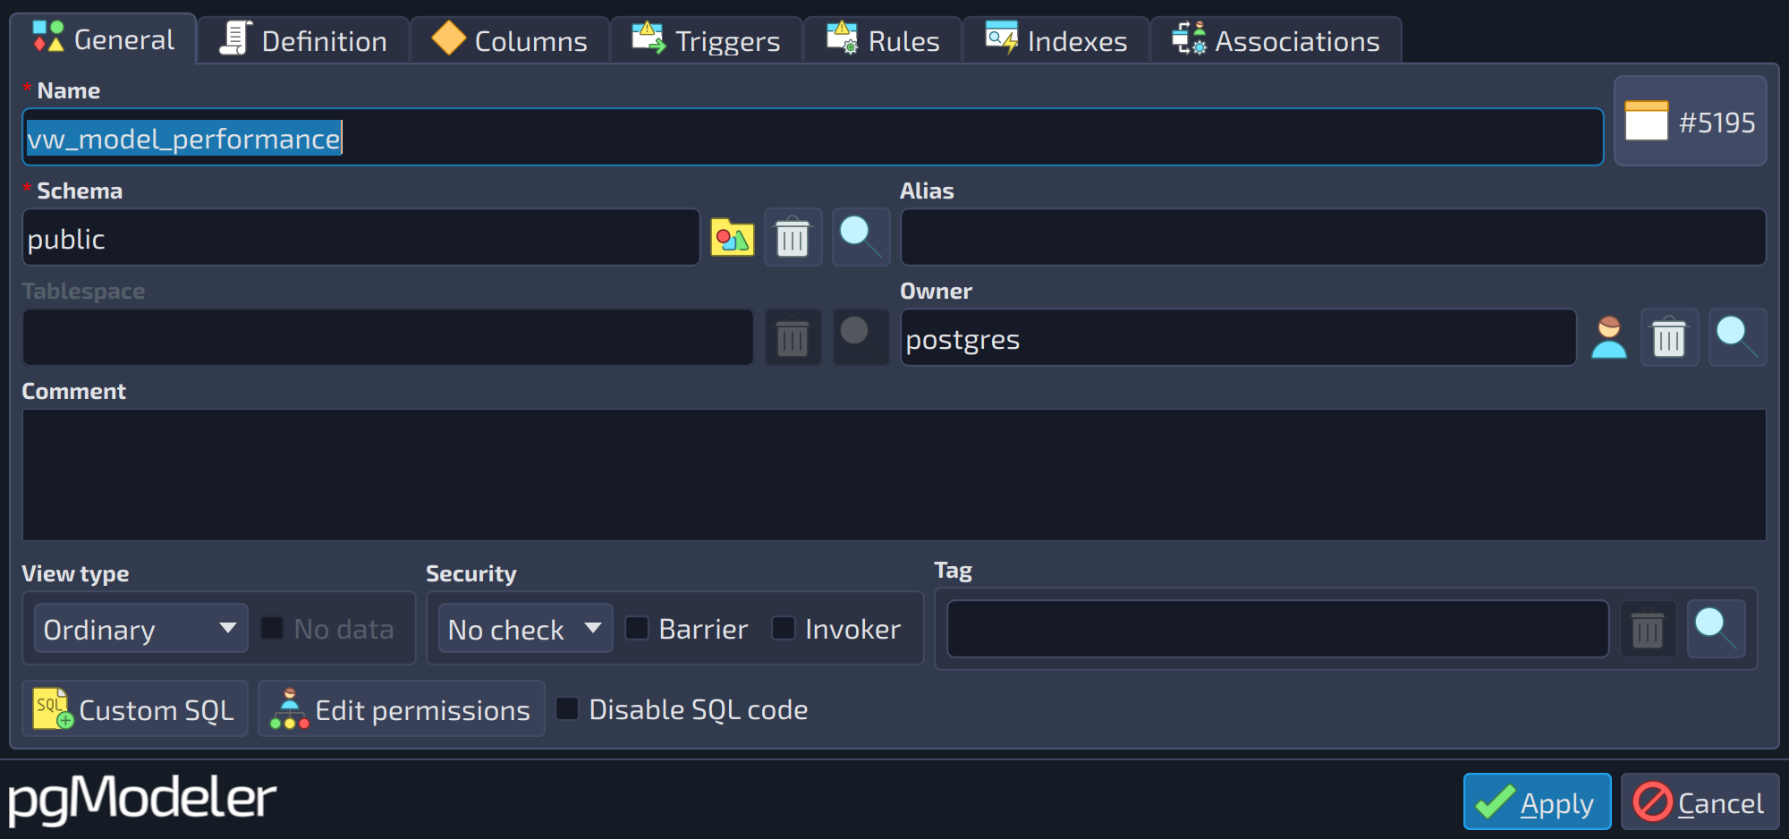Click the schema selector icon next to public
Image resolution: width=1789 pixels, height=839 pixels.
732,238
